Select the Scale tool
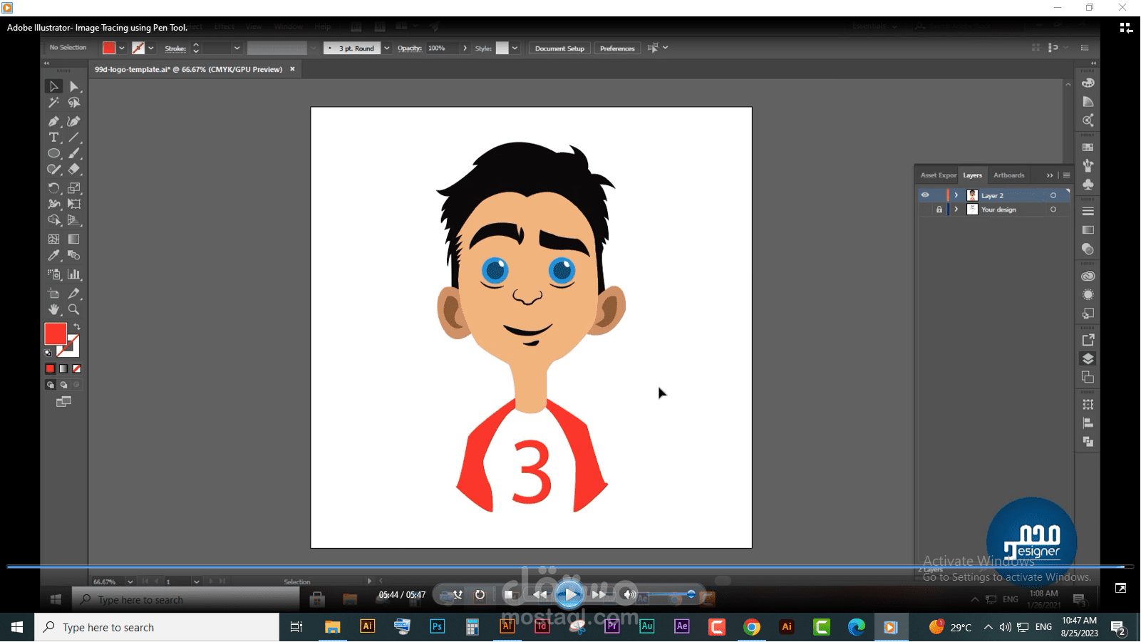The height and width of the screenshot is (642, 1141). (74, 188)
